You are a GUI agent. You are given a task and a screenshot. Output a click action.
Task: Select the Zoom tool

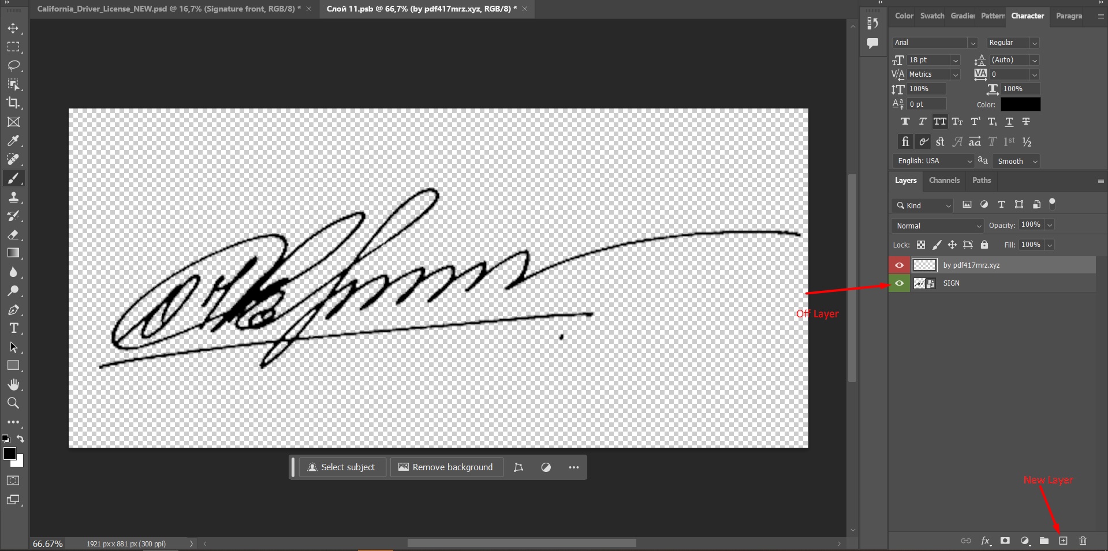tap(14, 403)
